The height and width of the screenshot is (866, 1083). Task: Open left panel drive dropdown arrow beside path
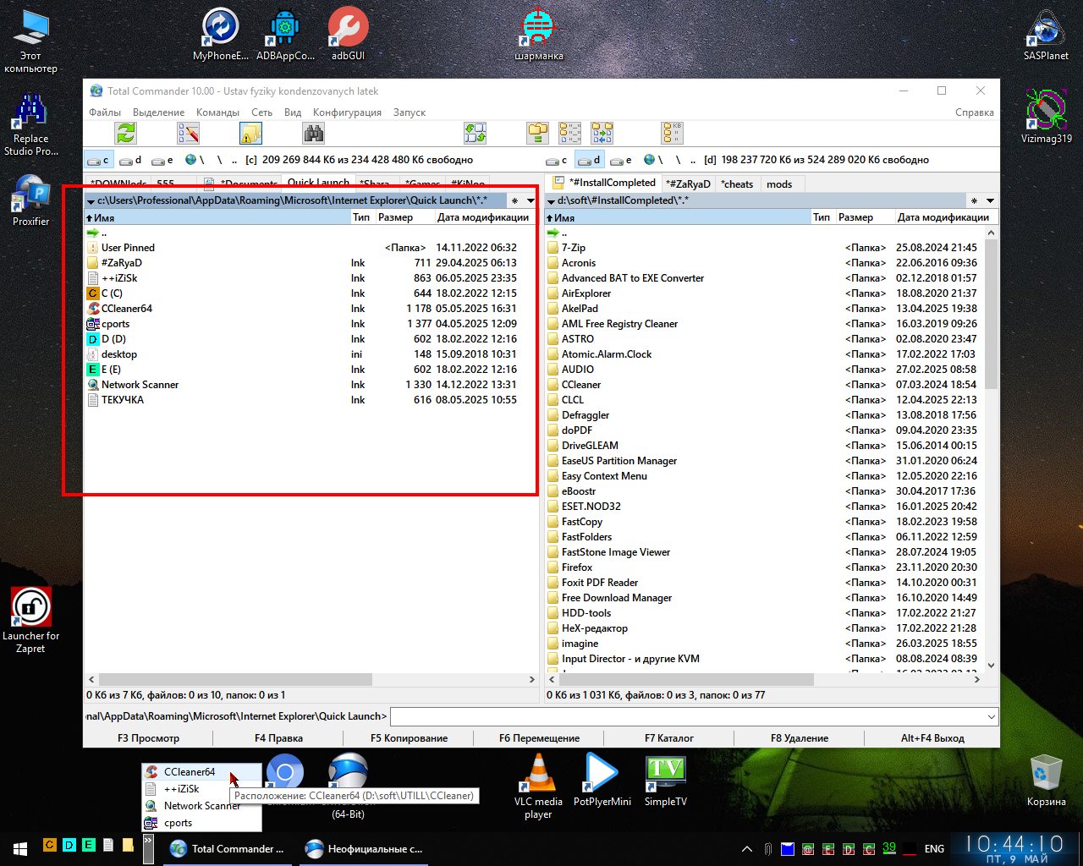pyautogui.click(x=91, y=201)
